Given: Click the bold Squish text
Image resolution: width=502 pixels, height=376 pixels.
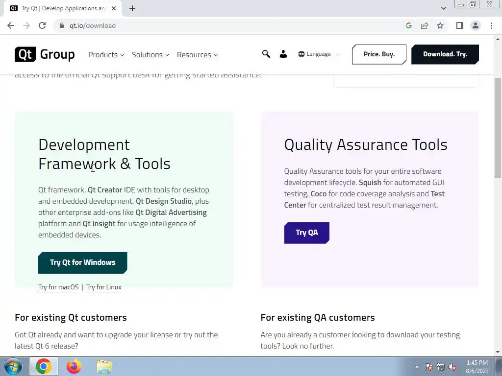Looking at the screenshot, I should 370,183.
